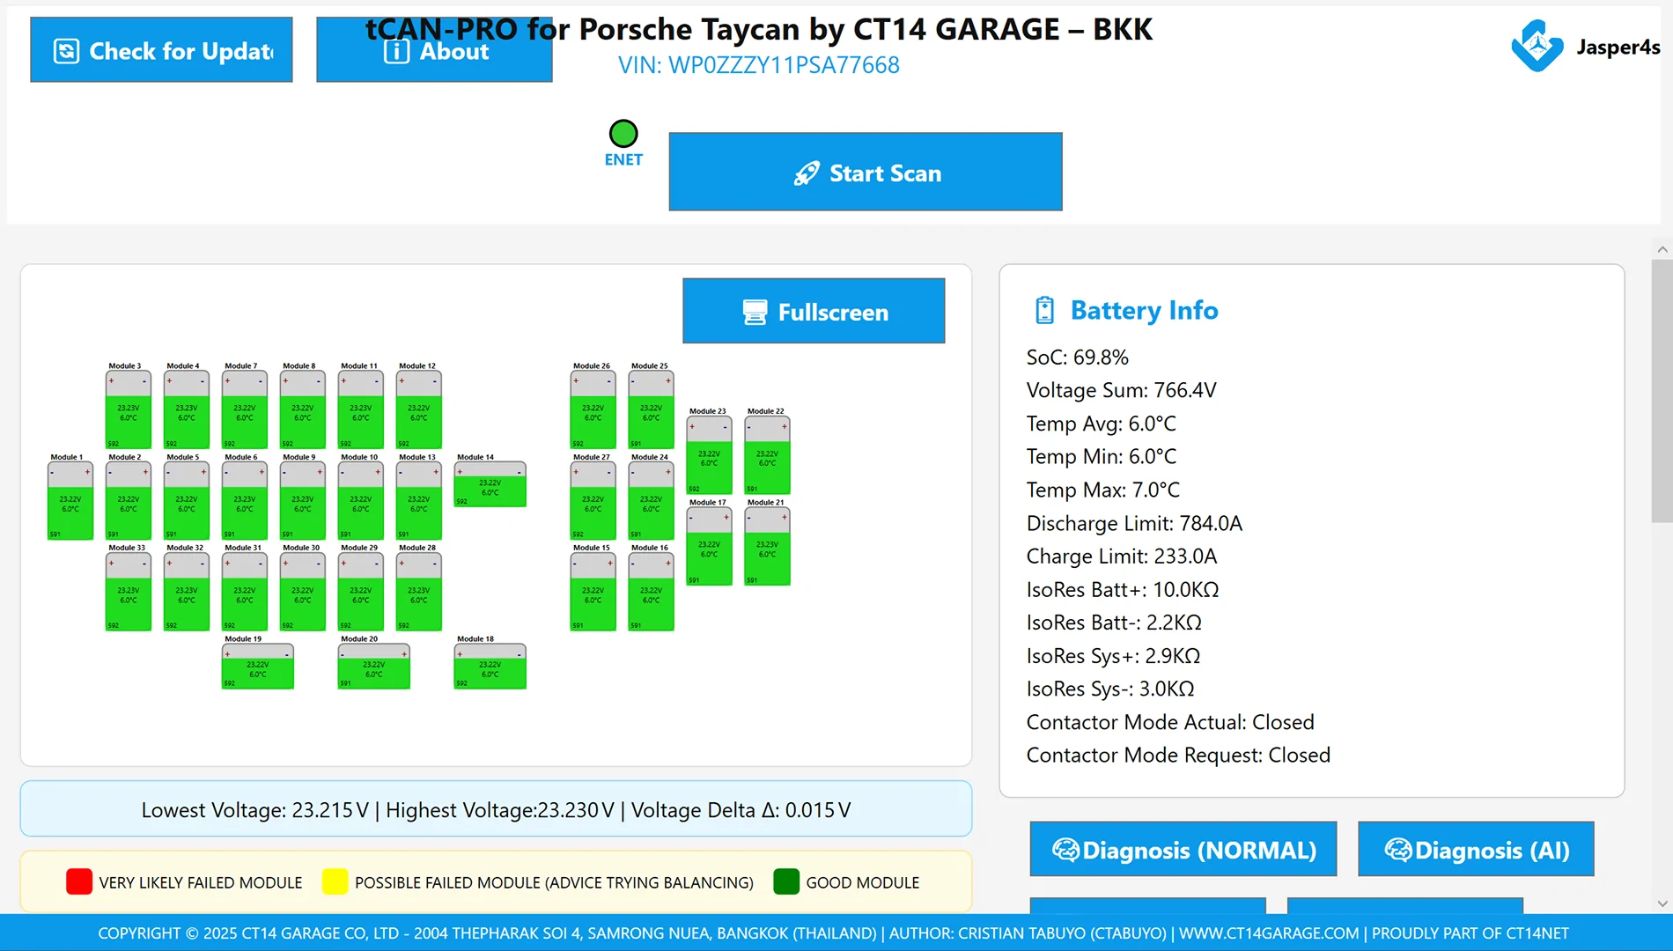The height and width of the screenshot is (951, 1673).
Task: Click the monitor icon in Fullscreen button
Action: (x=755, y=313)
